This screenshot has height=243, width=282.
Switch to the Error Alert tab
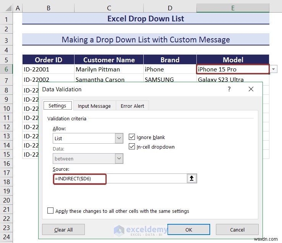[x=132, y=106]
